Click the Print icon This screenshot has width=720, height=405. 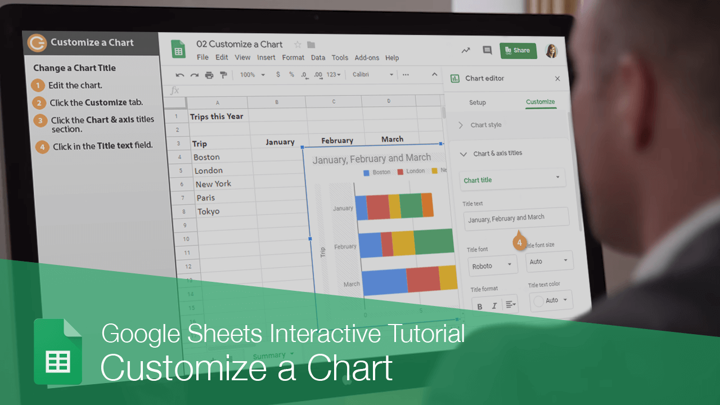209,74
